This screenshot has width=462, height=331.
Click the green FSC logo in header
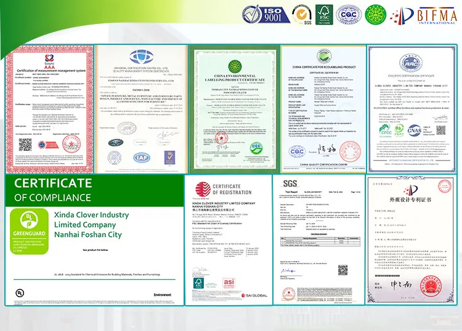(324, 14)
